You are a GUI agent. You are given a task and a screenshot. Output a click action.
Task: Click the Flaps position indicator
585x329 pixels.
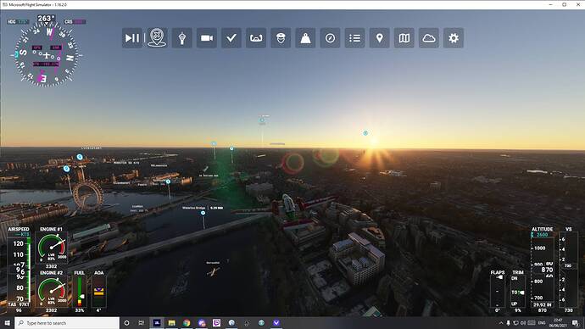(498, 292)
